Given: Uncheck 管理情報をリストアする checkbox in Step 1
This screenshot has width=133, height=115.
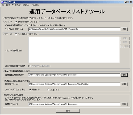Looking at the screenshot, I should pos(16,22).
